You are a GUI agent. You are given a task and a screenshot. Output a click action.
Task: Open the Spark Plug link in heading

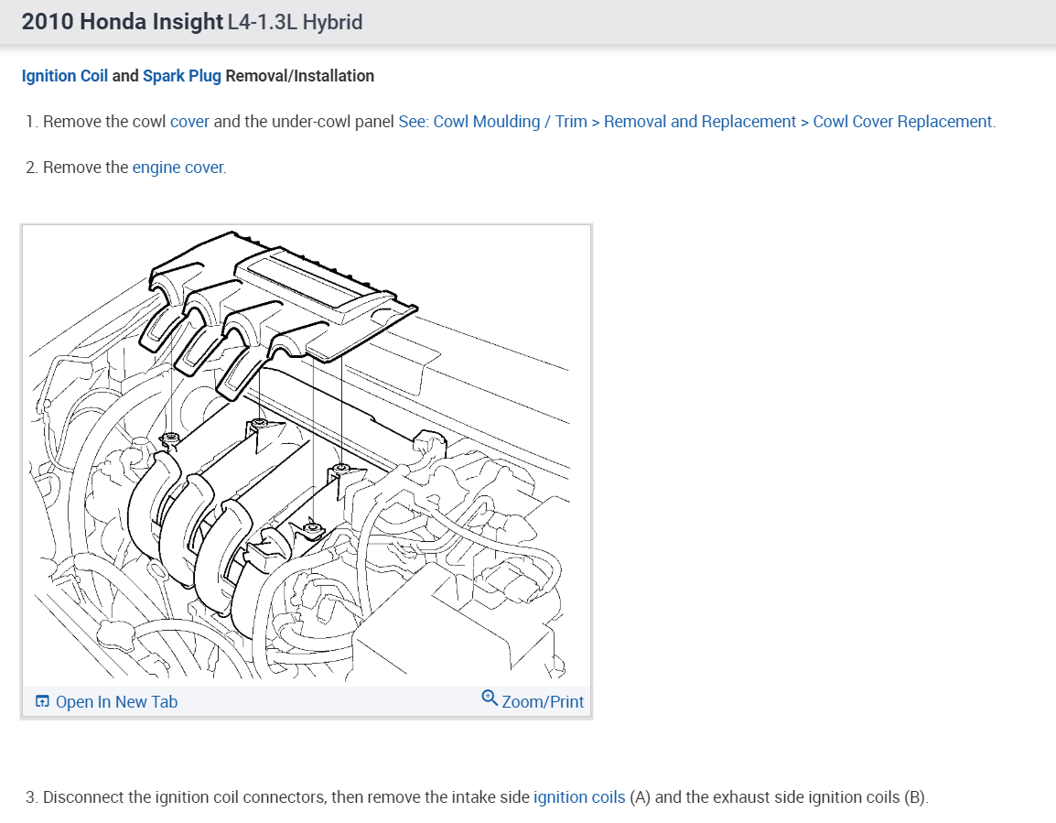pos(182,76)
